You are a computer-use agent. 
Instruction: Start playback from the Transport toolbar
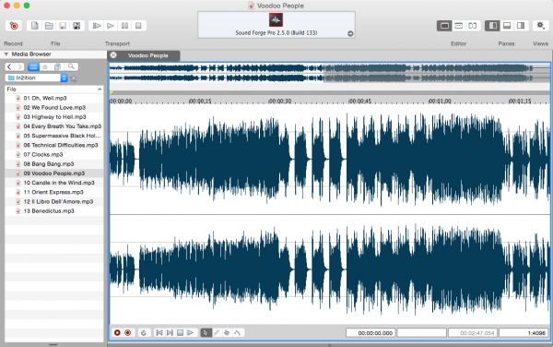click(111, 26)
